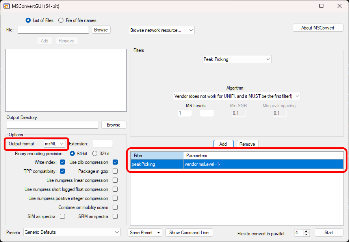Select the peakPicking filter row
Screen dimensions: 349x242
(x=237, y=164)
